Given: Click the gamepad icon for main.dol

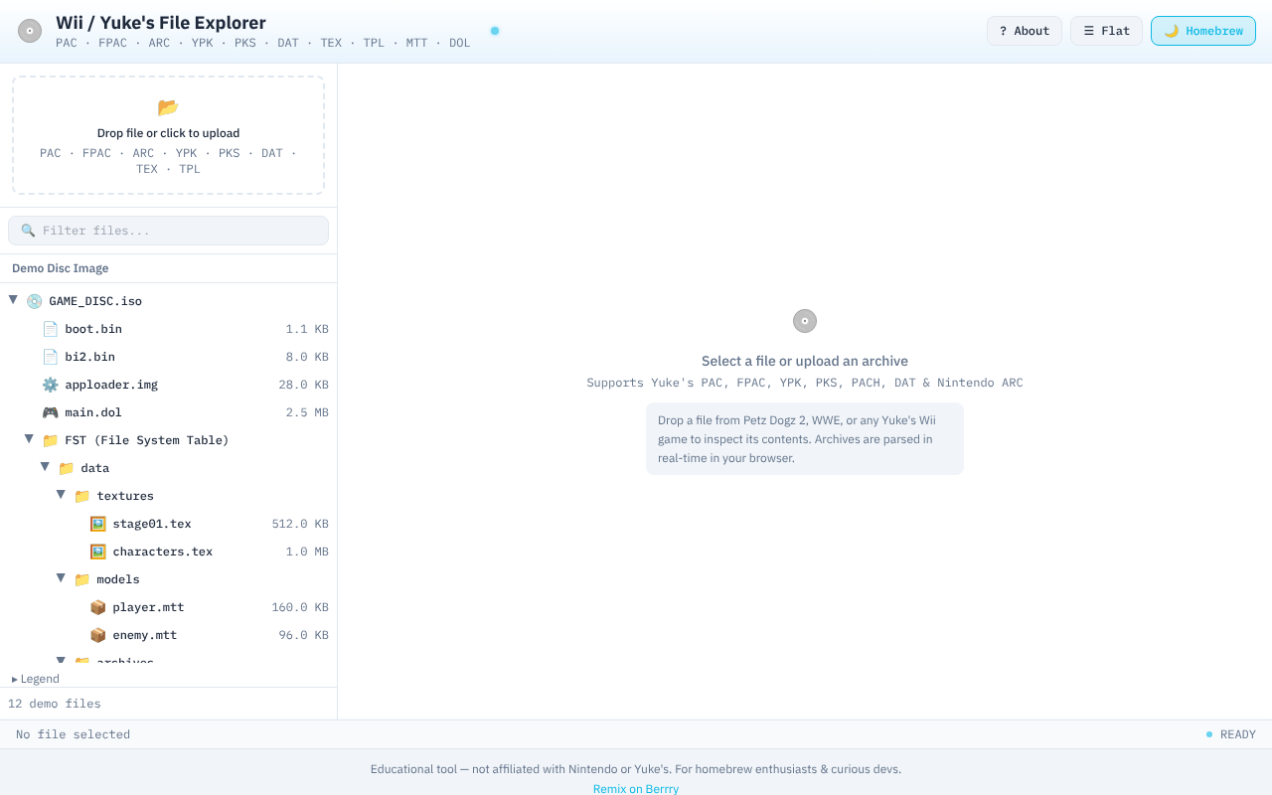Looking at the screenshot, I should point(50,412).
